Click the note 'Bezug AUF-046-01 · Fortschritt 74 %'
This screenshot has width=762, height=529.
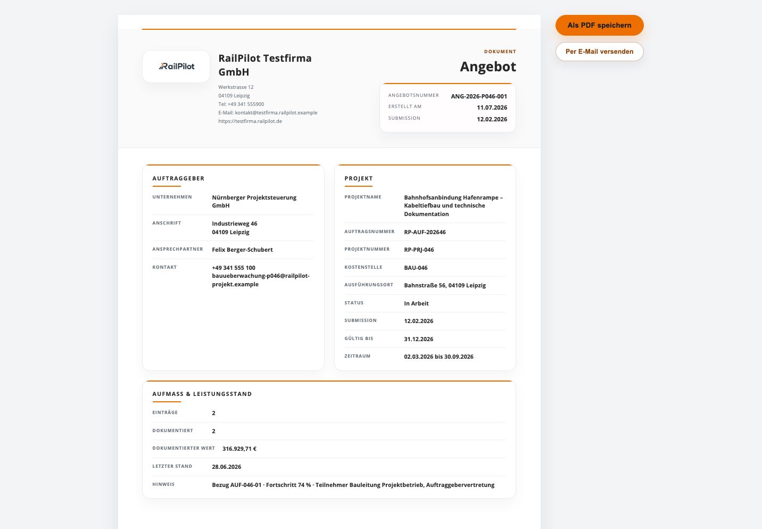pos(261,485)
